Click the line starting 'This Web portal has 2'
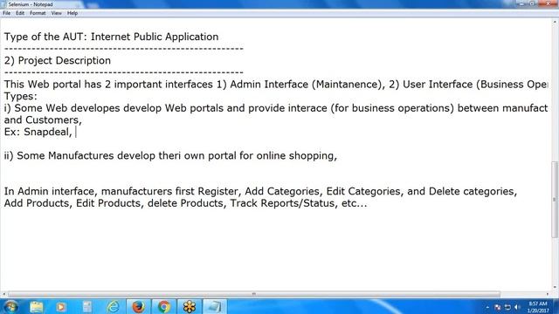Viewport: 559px width, 314px height. point(276,85)
